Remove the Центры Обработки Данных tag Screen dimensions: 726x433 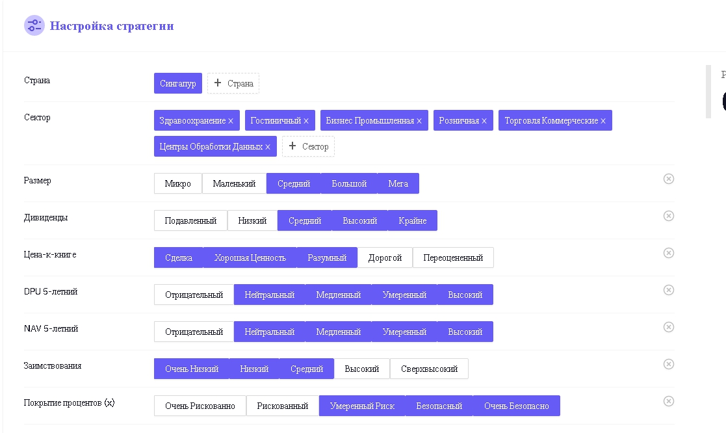click(268, 147)
